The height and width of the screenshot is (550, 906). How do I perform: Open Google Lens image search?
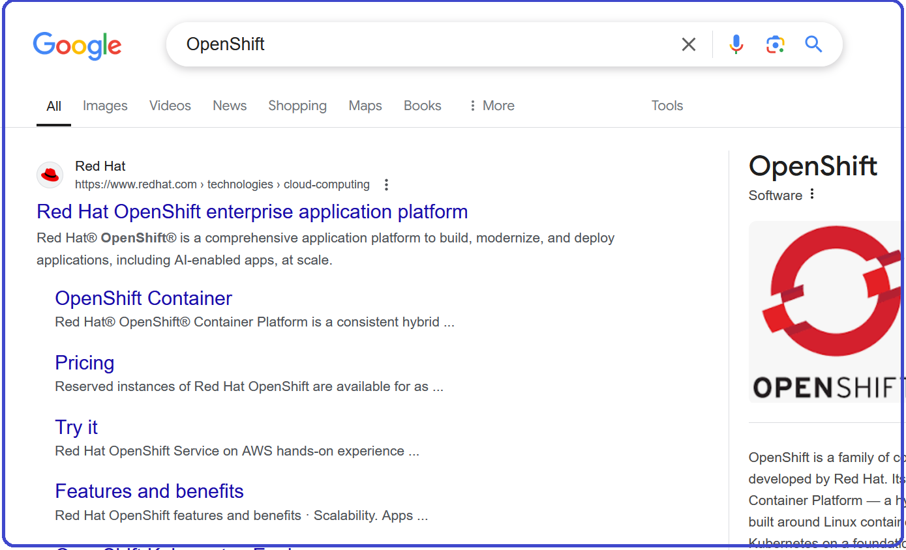(775, 44)
